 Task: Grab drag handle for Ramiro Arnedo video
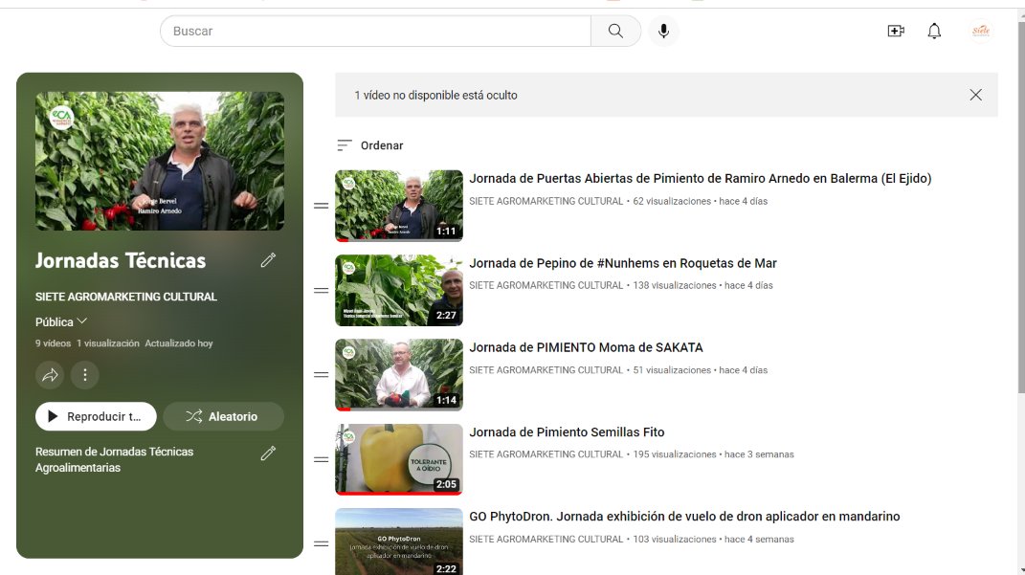point(321,206)
